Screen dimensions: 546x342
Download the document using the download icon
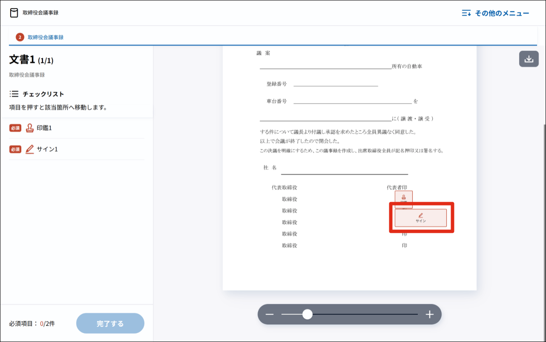[529, 59]
